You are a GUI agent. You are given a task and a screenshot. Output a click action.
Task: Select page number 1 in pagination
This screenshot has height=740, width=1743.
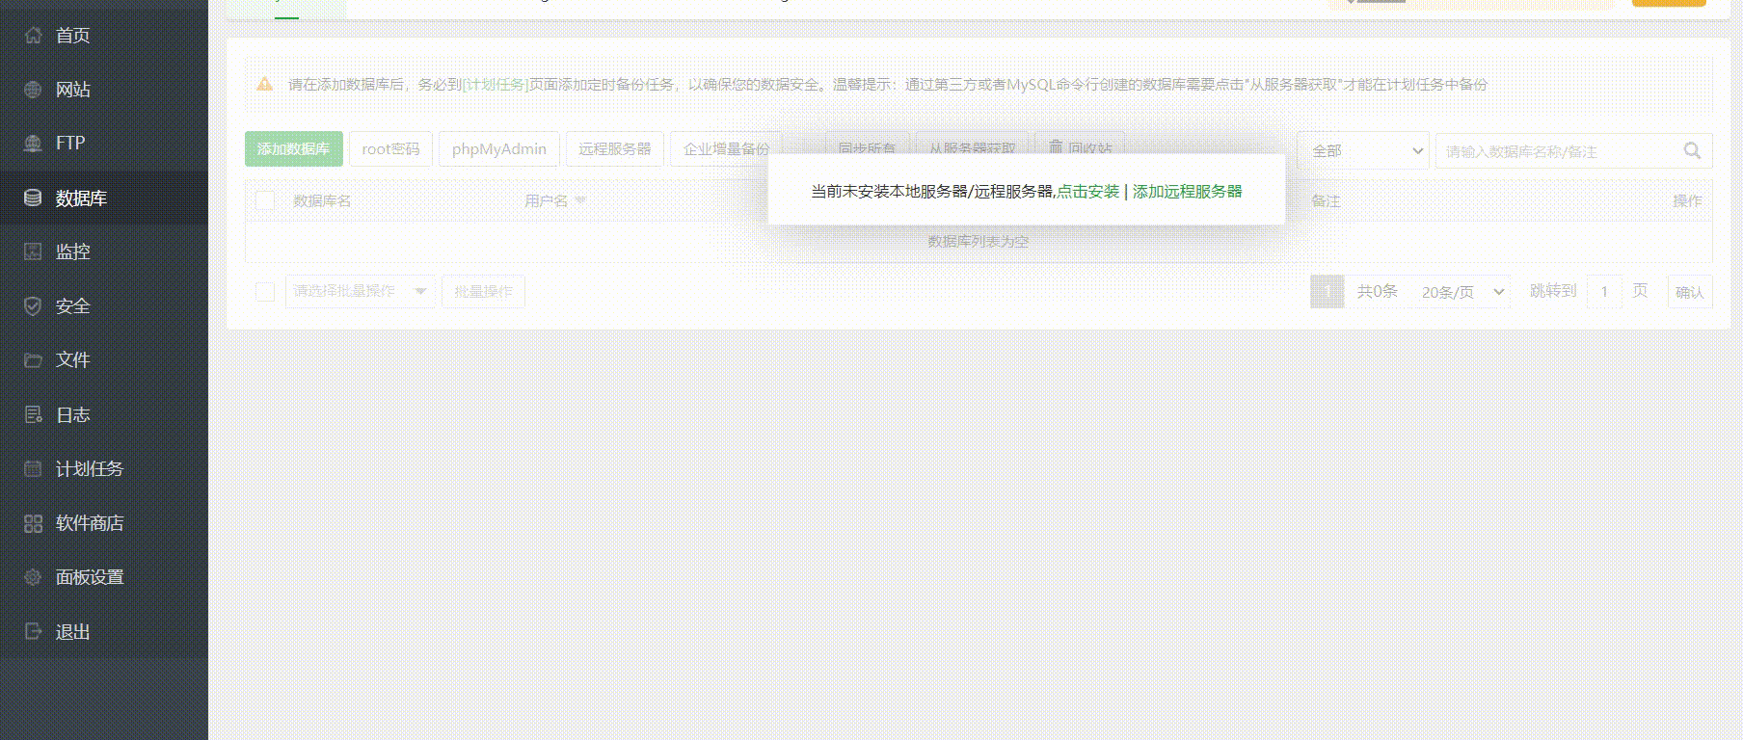(x=1327, y=291)
